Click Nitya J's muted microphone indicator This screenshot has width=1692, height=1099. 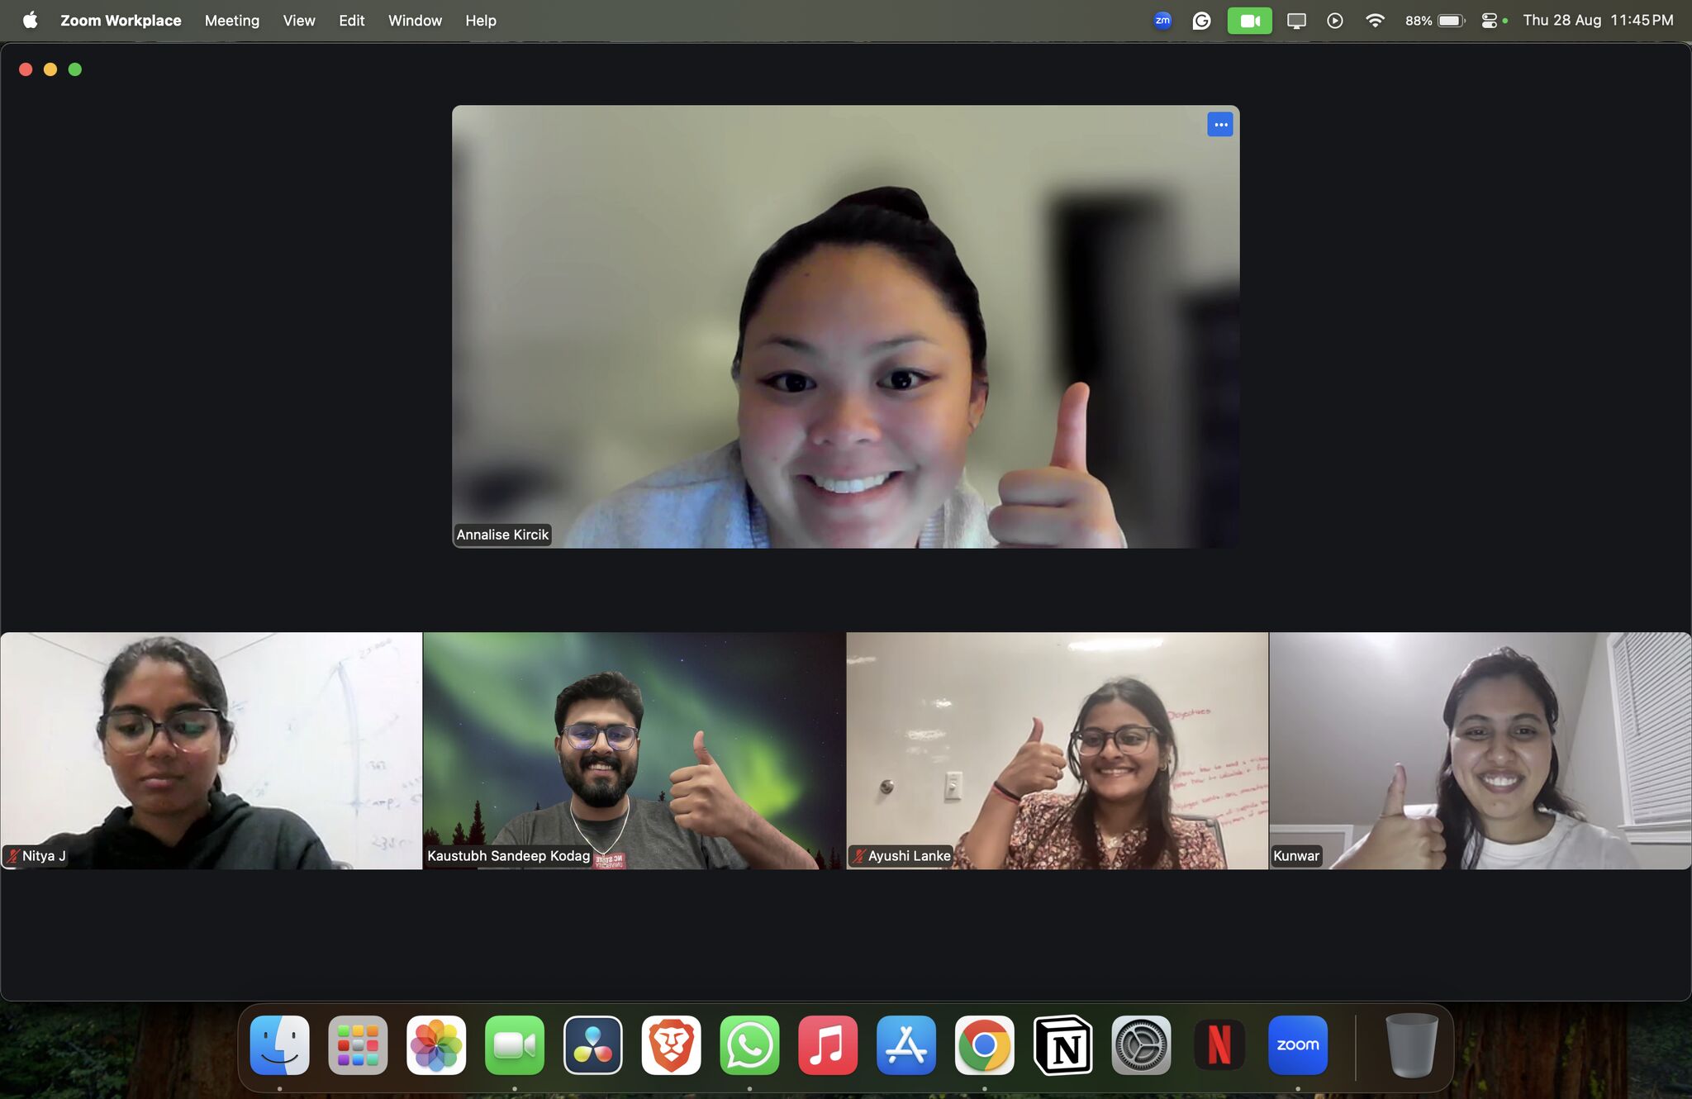[x=13, y=856]
